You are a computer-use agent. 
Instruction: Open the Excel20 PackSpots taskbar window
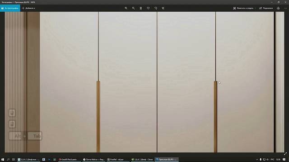click(69, 160)
